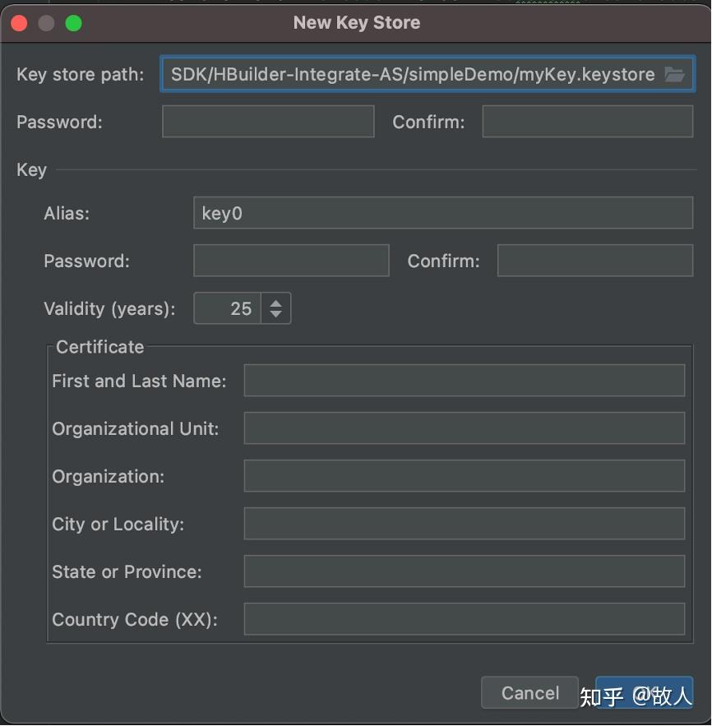Screen dimensions: 712x726
Task: Click the Organizational Unit field
Action: pyautogui.click(x=463, y=428)
